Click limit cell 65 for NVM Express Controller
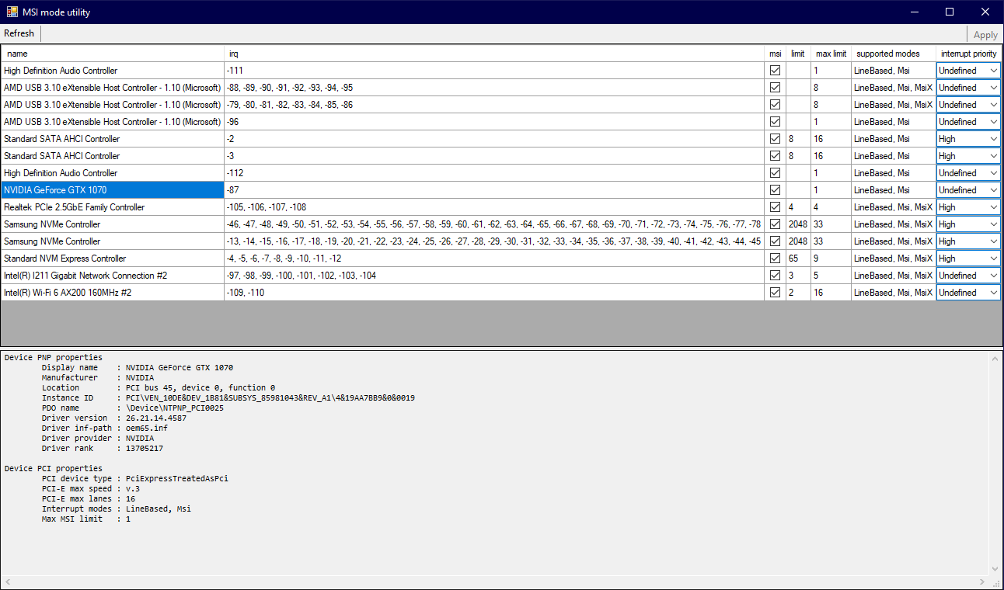 tap(798, 259)
